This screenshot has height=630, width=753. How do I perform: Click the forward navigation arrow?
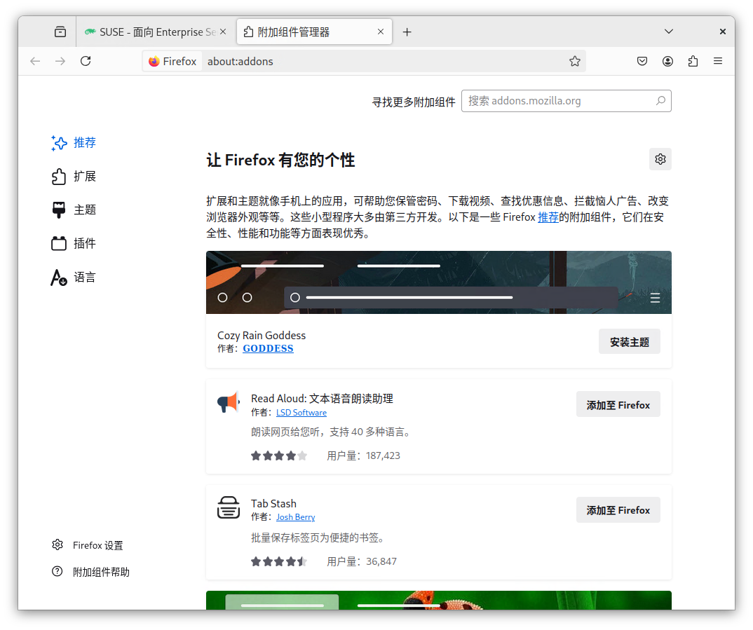pyautogui.click(x=60, y=61)
